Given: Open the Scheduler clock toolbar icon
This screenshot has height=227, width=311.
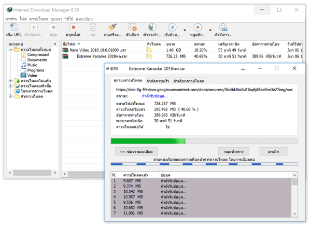Looking at the screenshot, I should click(152, 27).
